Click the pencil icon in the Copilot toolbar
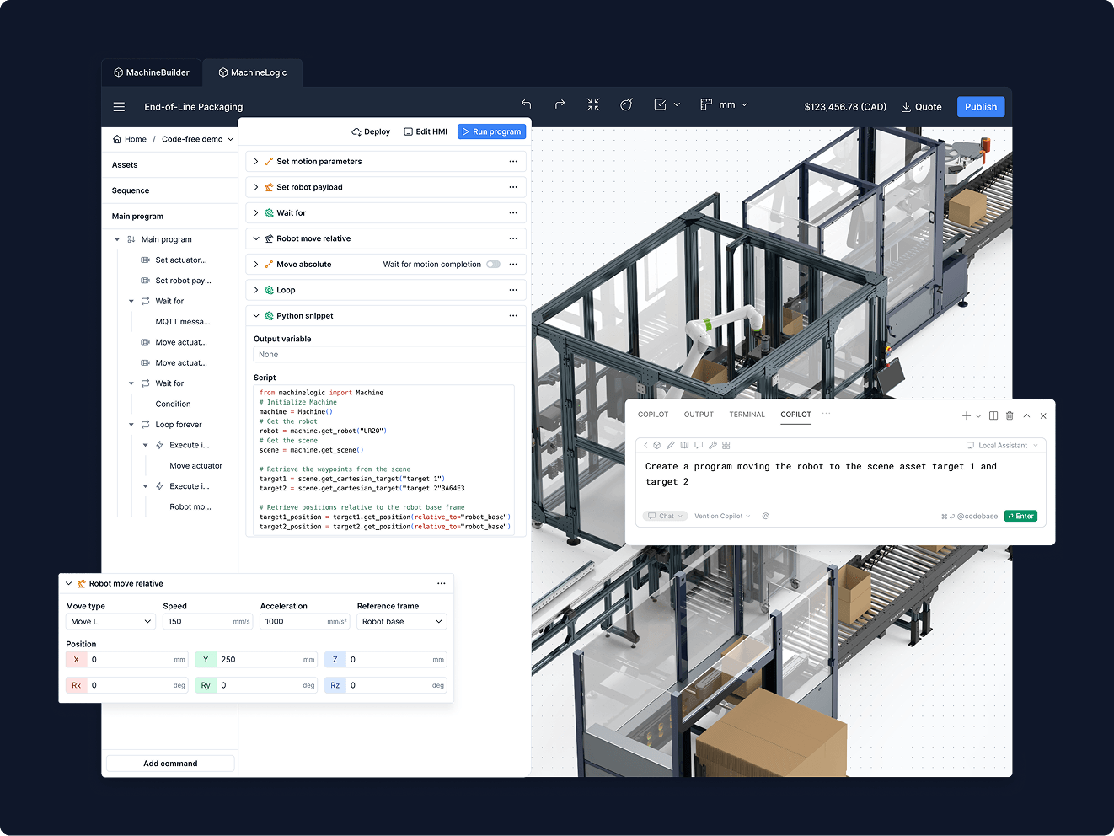 (671, 445)
